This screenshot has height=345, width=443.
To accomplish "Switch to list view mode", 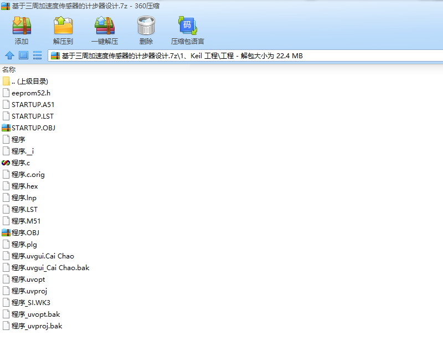I will pyautogui.click(x=37, y=55).
